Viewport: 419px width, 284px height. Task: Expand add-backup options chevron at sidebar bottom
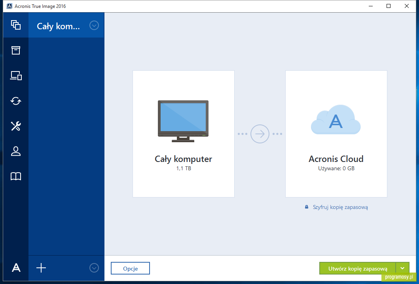coord(94,268)
